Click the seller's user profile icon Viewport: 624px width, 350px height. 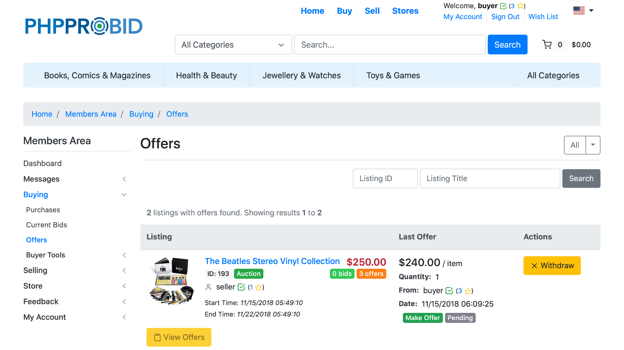pos(208,287)
